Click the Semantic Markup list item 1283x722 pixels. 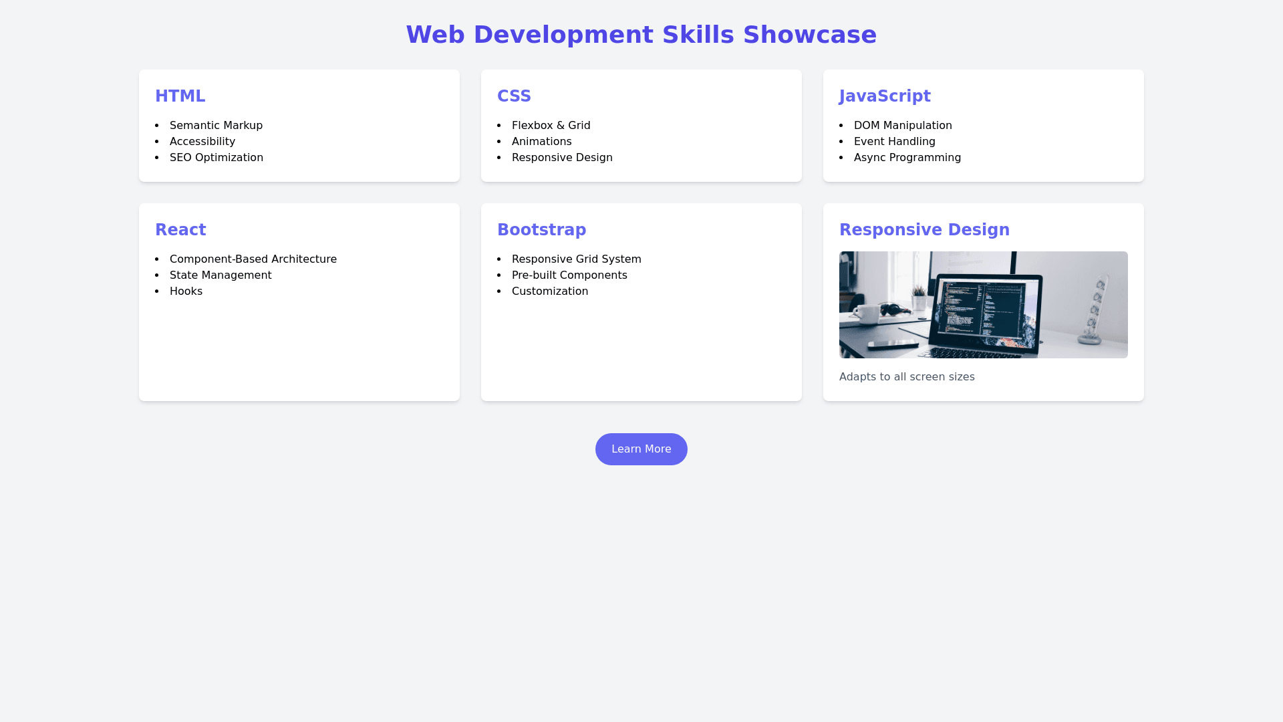click(x=216, y=126)
